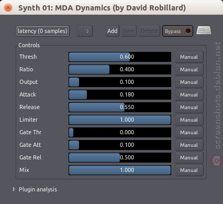Click the Delete preset button
Screen dimensions: 223x204
(150, 31)
